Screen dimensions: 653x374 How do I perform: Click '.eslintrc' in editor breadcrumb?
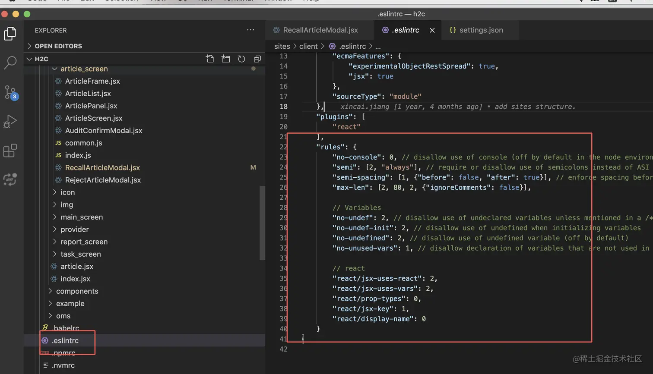(352, 47)
